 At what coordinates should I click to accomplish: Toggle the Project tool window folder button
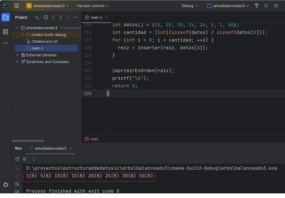coord(6,17)
